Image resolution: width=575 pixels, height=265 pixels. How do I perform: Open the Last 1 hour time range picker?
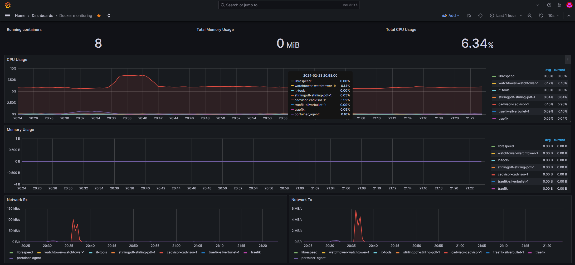(505, 16)
